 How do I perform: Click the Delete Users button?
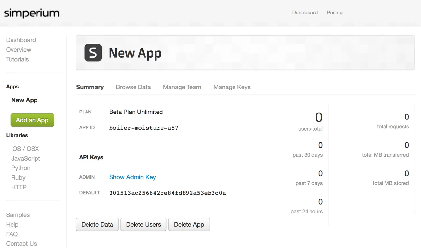(143, 224)
